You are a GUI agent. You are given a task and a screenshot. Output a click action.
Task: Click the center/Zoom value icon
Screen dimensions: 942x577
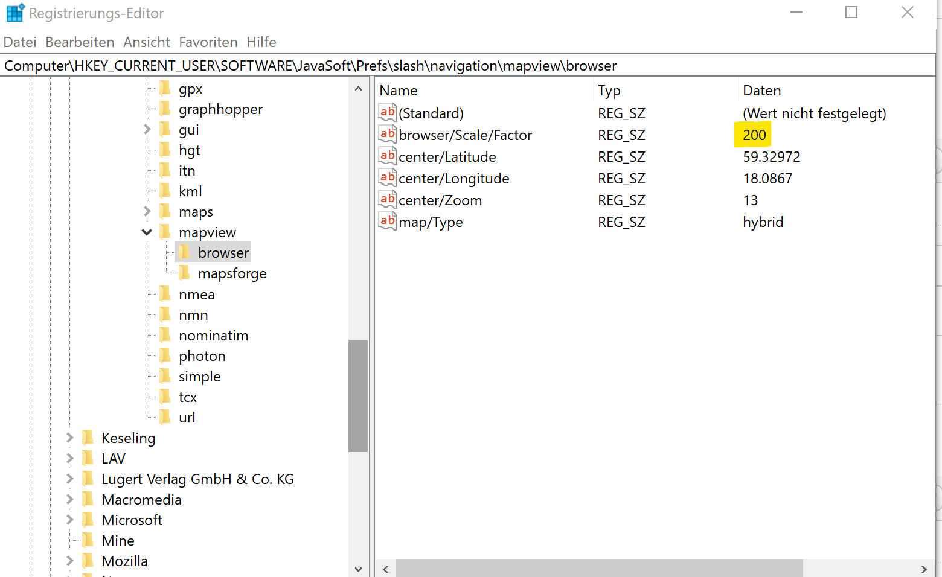pos(387,200)
